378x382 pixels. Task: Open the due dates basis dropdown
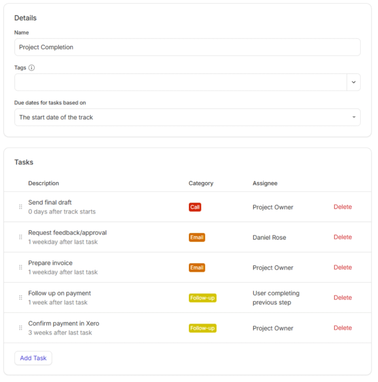(x=187, y=117)
